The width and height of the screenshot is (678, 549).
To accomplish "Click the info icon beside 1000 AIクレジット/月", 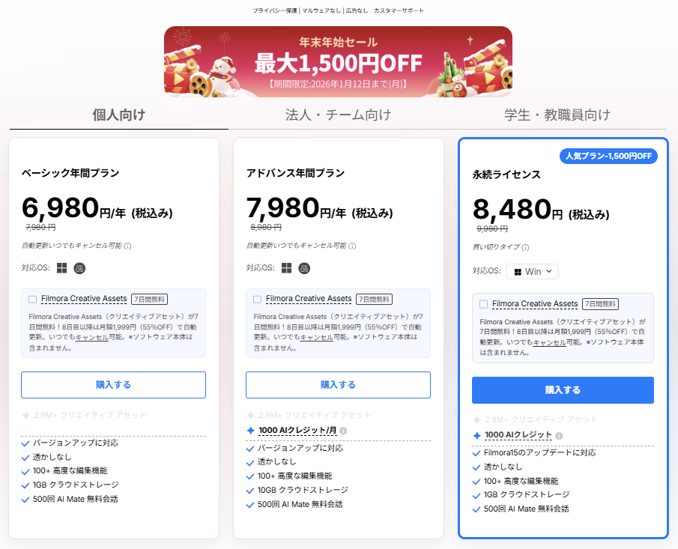I will tap(343, 431).
